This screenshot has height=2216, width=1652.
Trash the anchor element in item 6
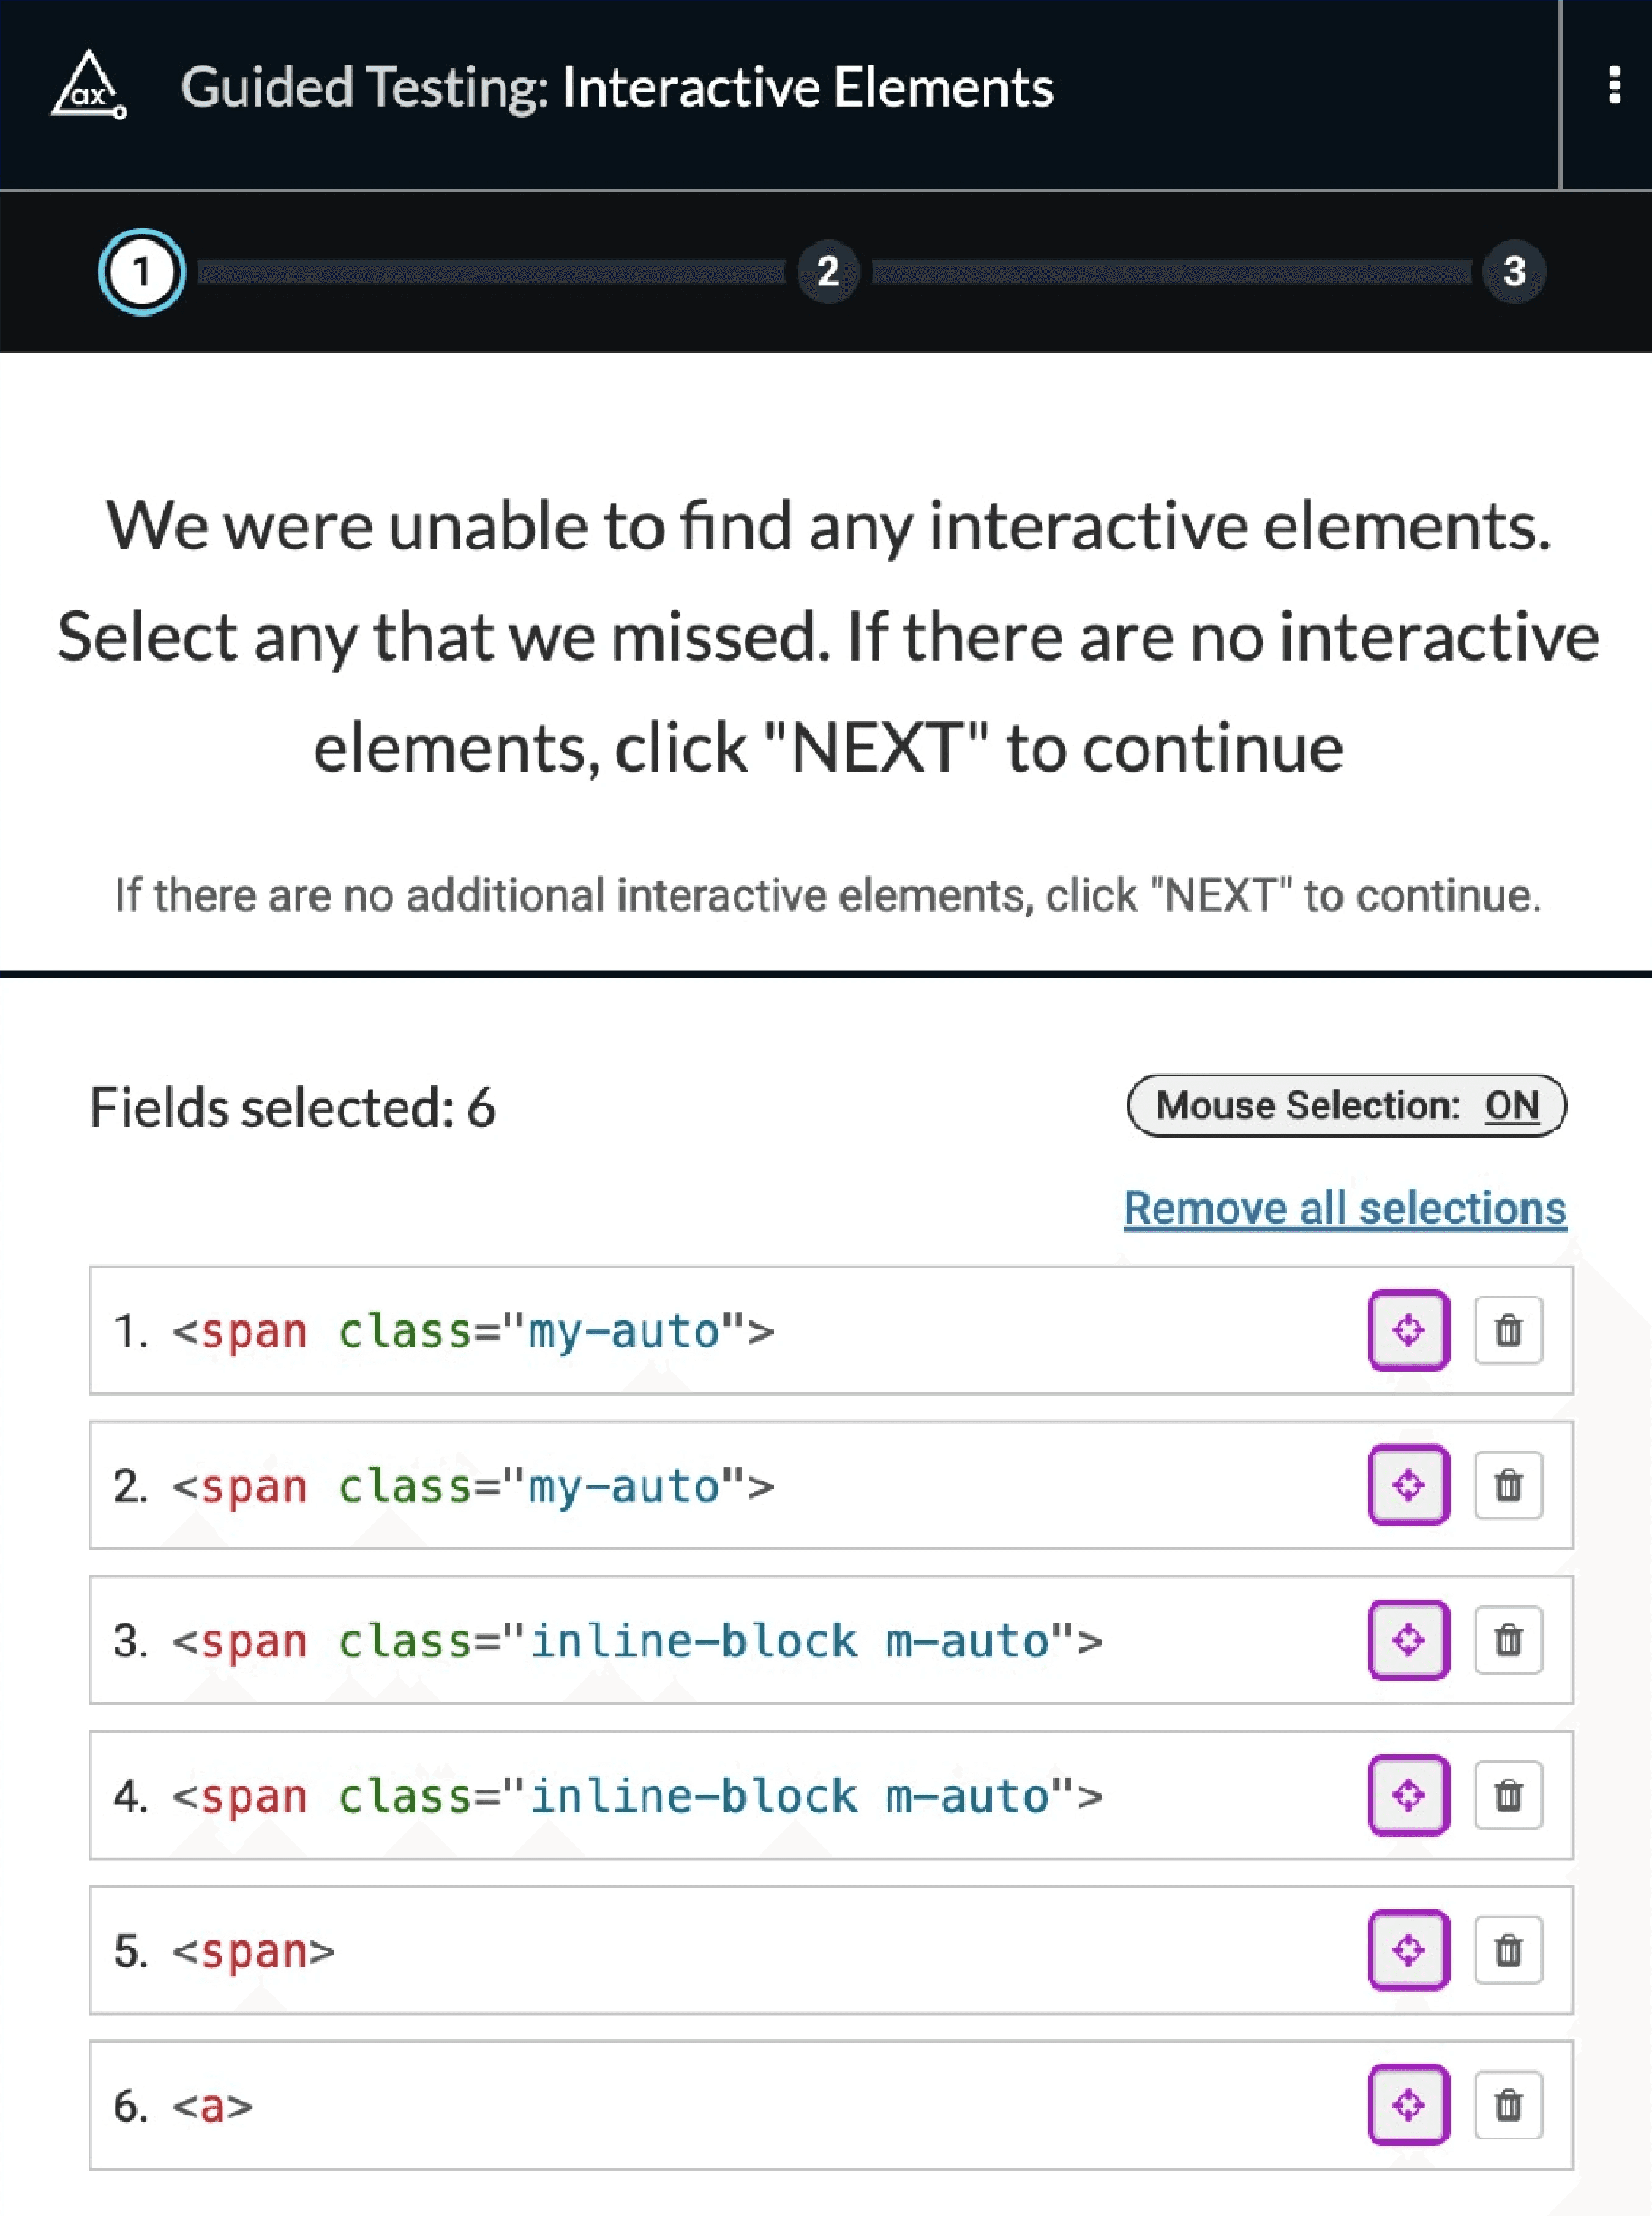pos(1508,2105)
